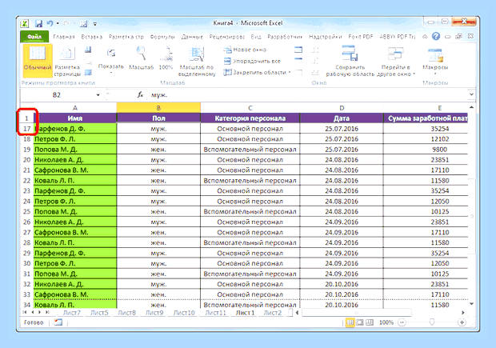Customize quick access toolbar dropdown
Image resolution: width=496 pixels, height=348 pixels.
[95, 24]
